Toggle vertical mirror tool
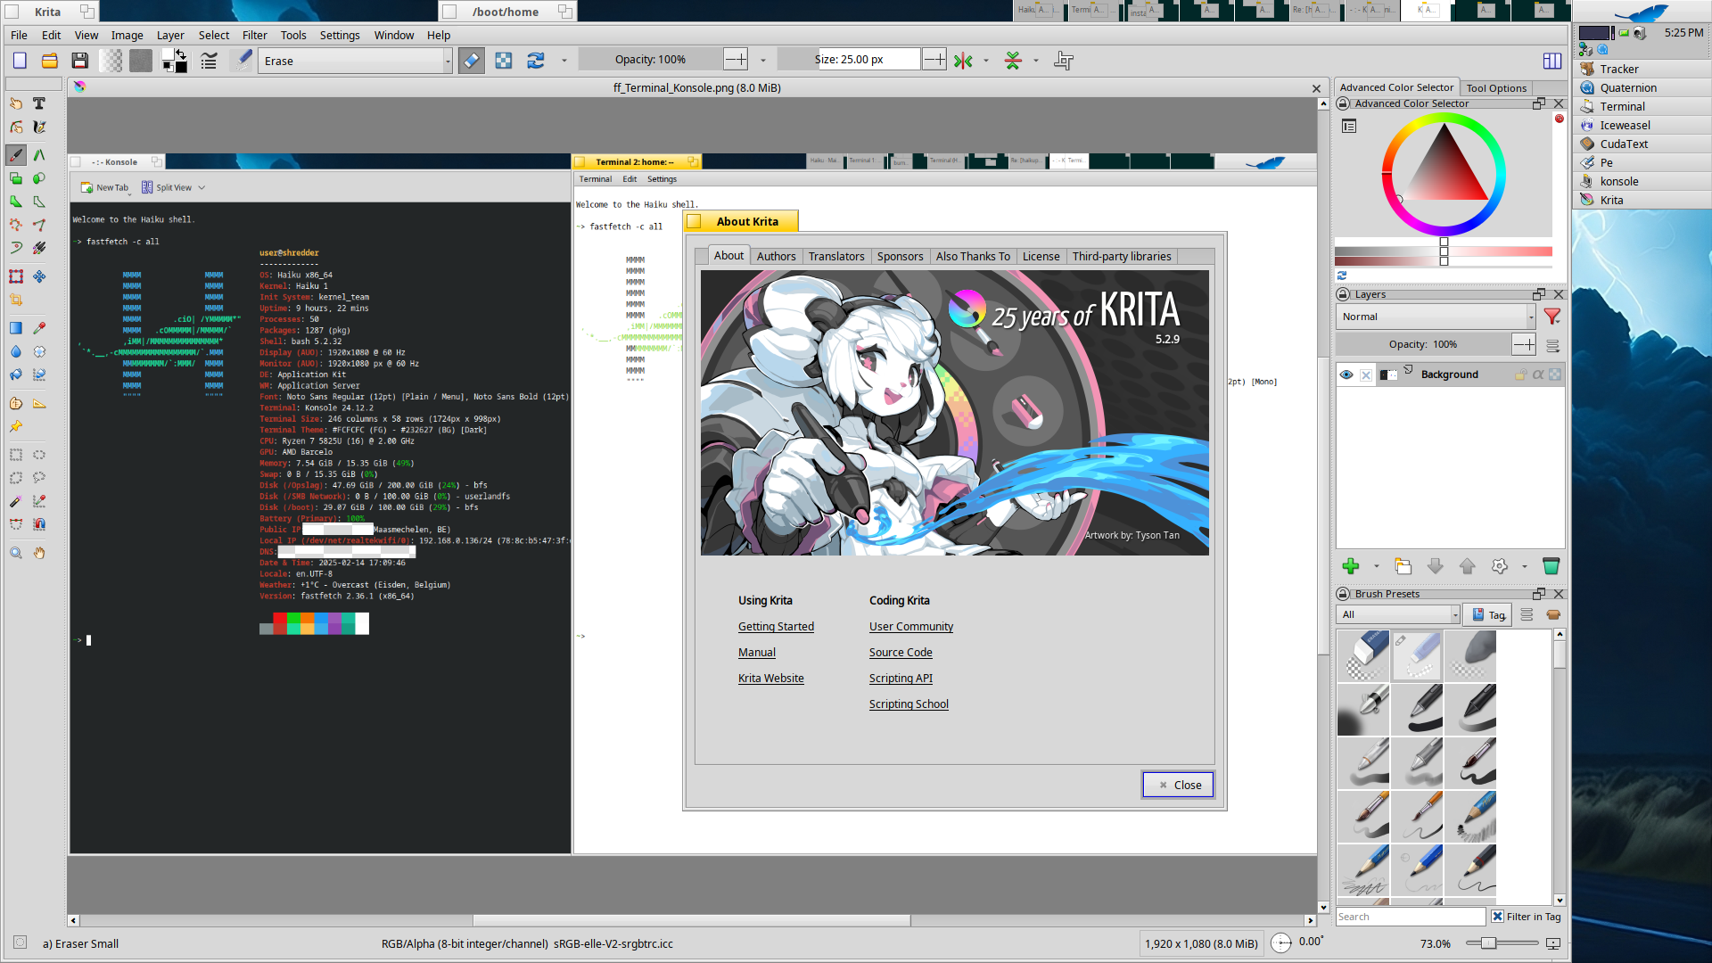This screenshot has height=963, width=1712. 1013,61
